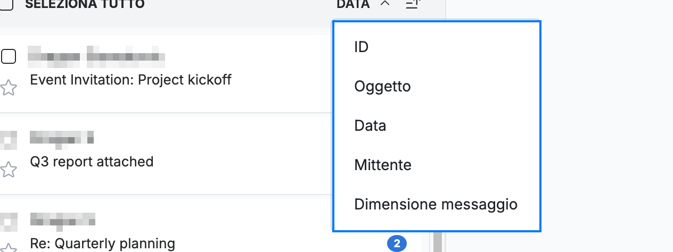Tick the checkbox of the Event Invitation email
This screenshot has width=673, height=252.
pos(8,56)
